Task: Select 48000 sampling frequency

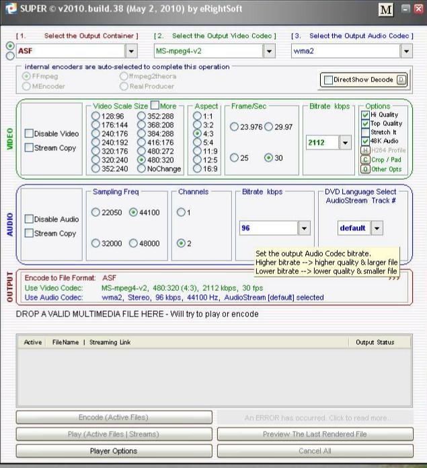Action: coord(133,243)
